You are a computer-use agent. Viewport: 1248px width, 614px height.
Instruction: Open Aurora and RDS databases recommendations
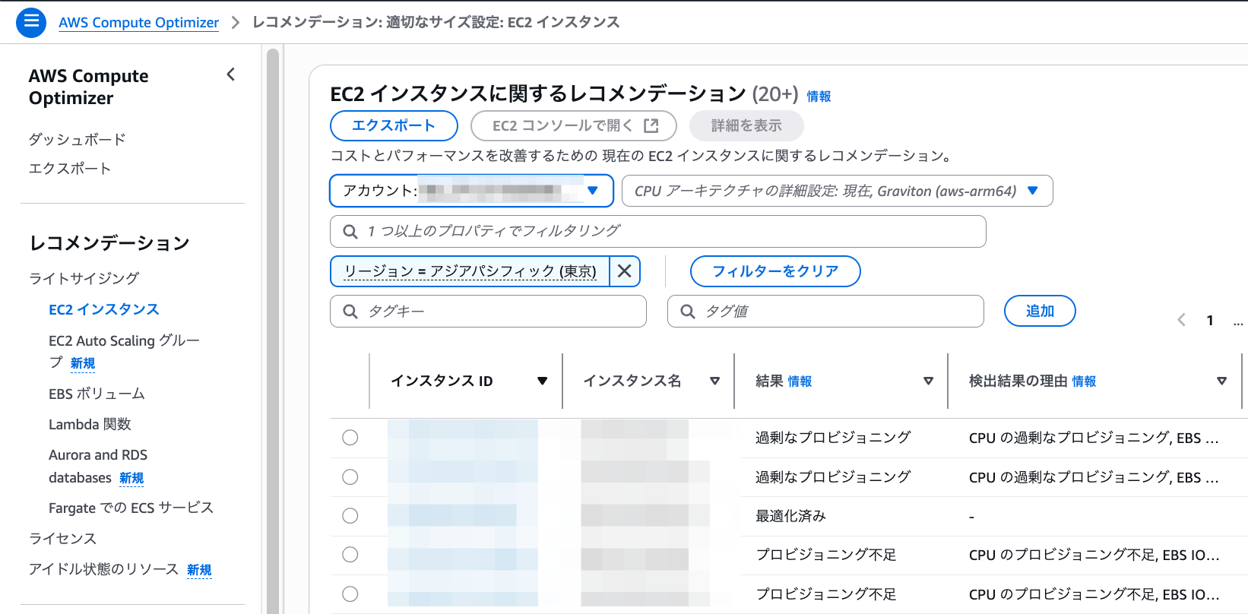(98, 466)
